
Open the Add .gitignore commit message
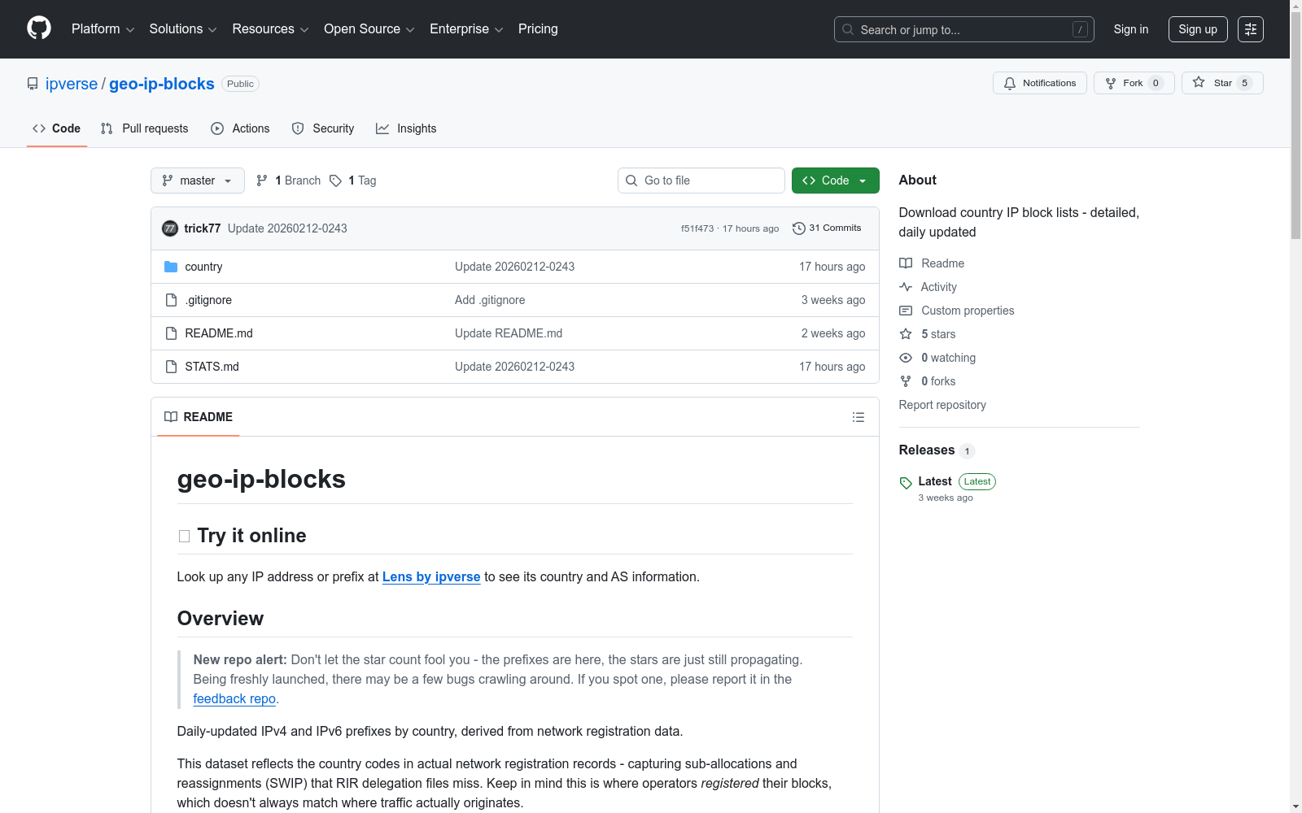(x=490, y=300)
